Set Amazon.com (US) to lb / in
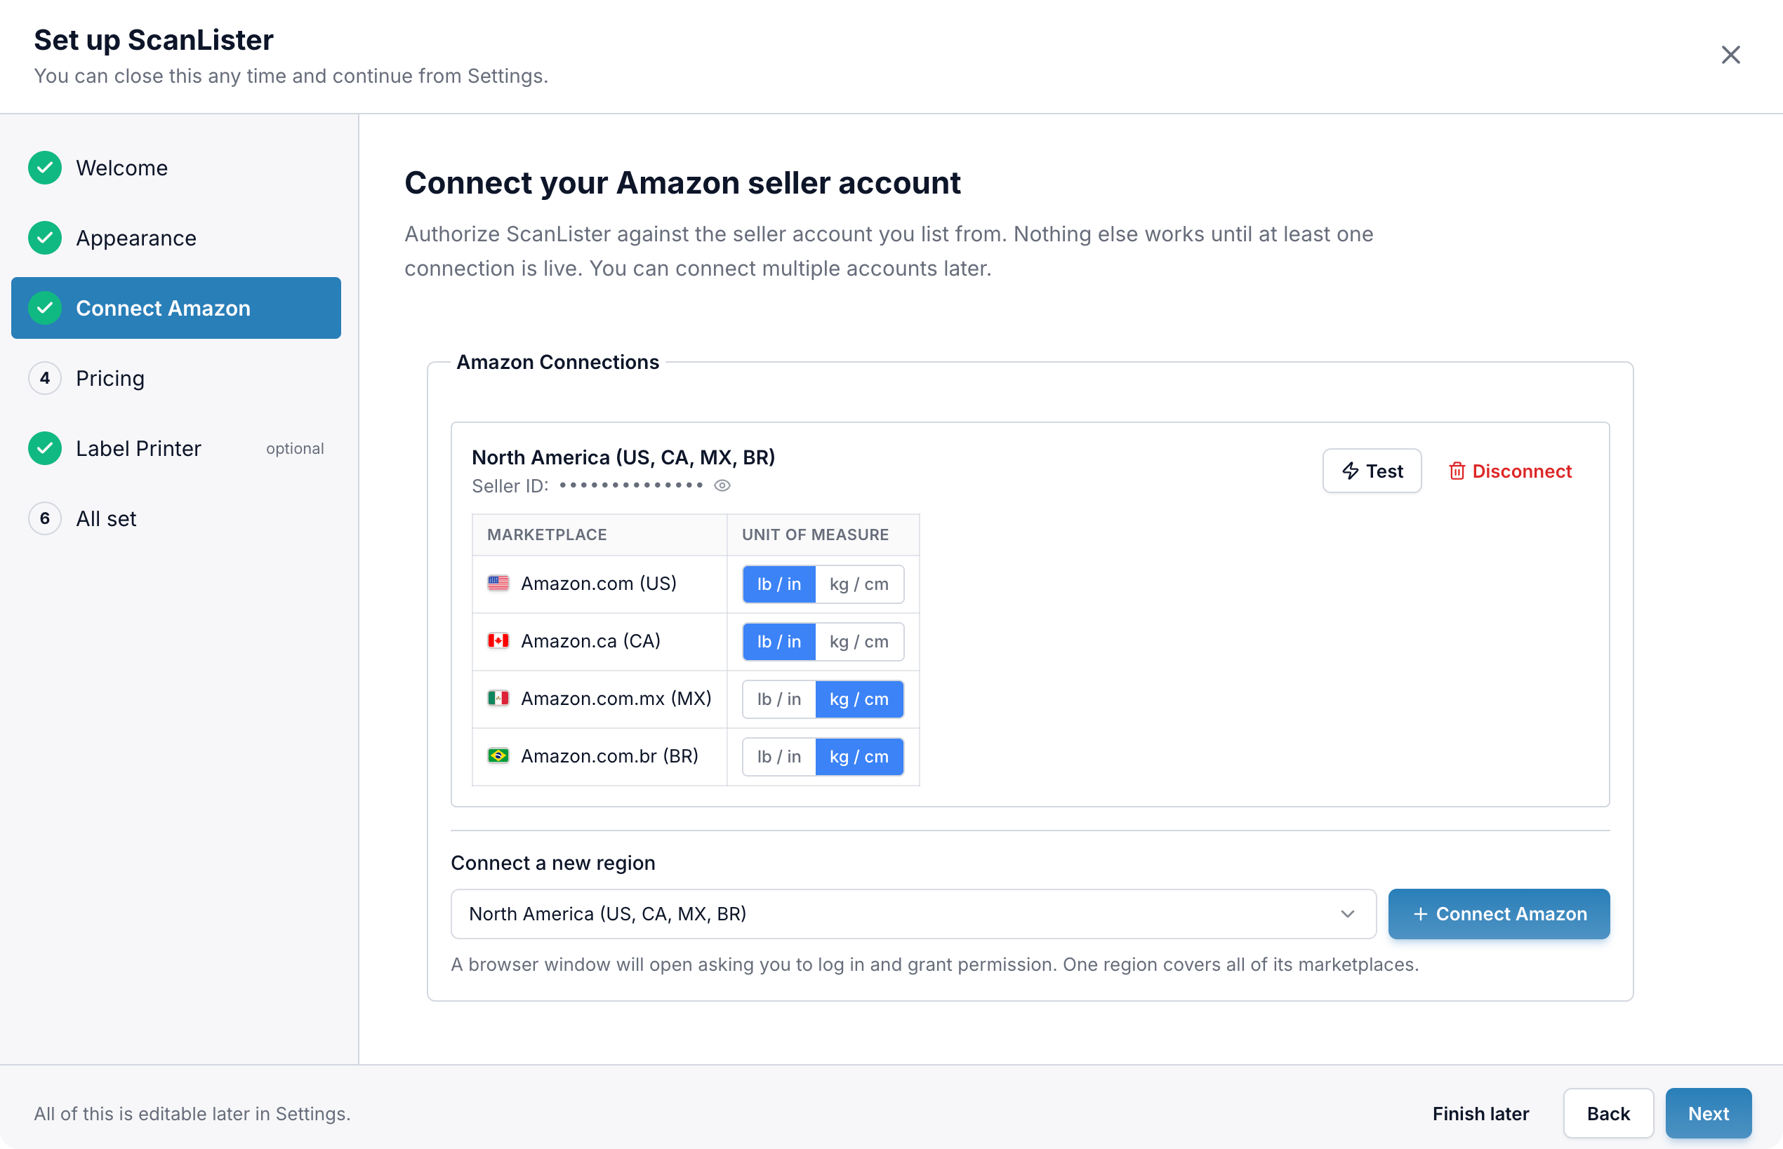The width and height of the screenshot is (1783, 1149). click(x=778, y=584)
